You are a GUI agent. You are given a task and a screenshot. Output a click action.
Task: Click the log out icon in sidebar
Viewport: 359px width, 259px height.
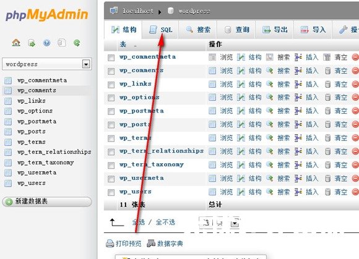[32, 43]
